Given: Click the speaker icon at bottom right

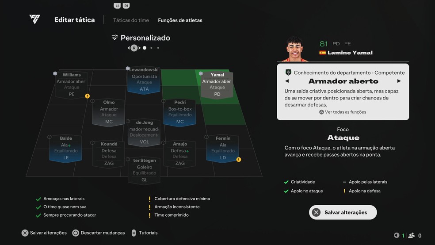Looking at the screenshot, I should coord(397,235).
